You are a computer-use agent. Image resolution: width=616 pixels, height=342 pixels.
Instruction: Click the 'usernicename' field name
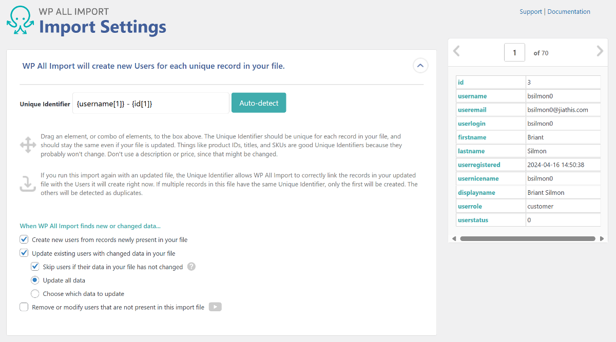pos(478,179)
